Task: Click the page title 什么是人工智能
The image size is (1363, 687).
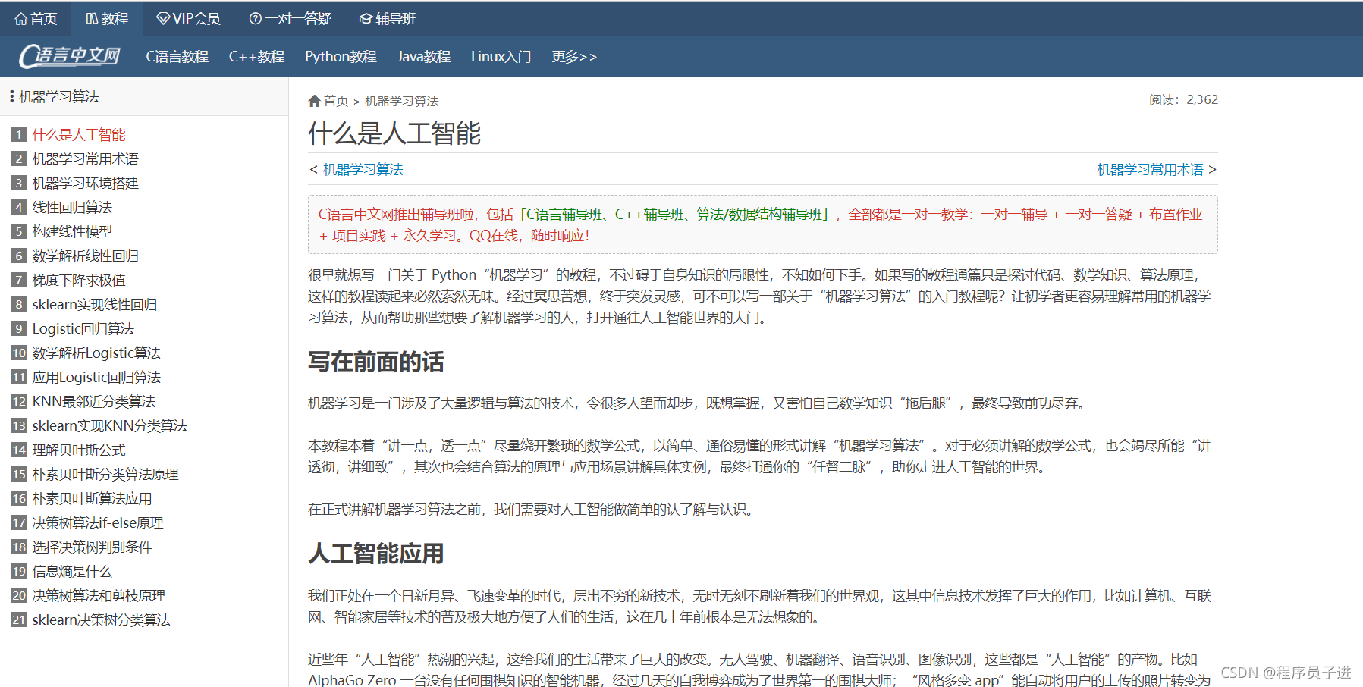Action: (x=394, y=133)
